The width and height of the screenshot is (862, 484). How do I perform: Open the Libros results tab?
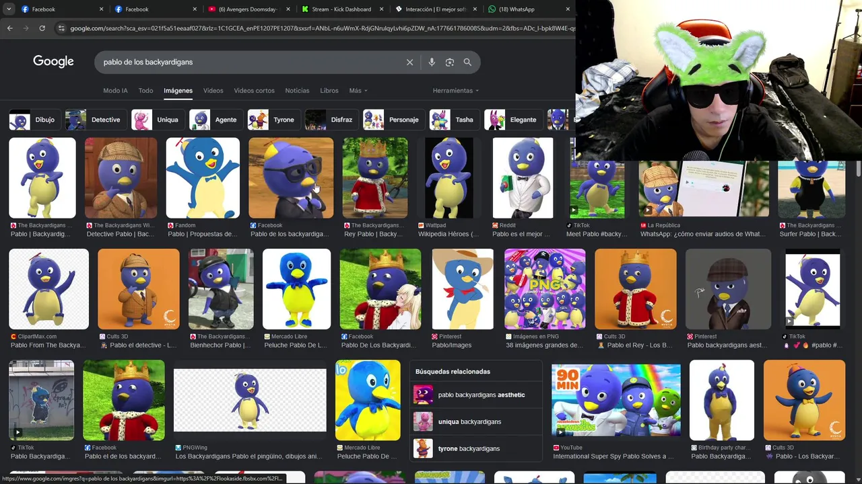click(329, 91)
